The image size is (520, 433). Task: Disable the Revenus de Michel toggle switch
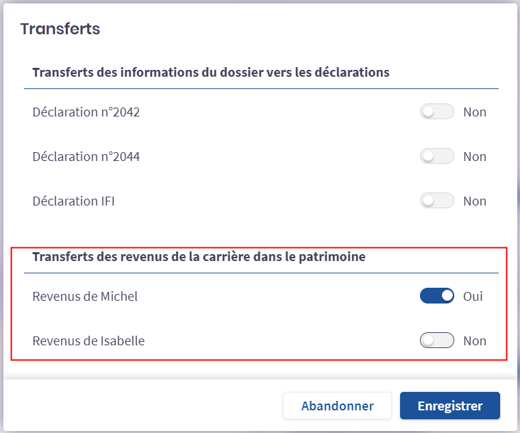[x=436, y=297]
